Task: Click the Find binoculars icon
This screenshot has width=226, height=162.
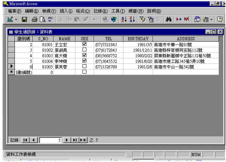Action: pyautogui.click(x=169, y=19)
